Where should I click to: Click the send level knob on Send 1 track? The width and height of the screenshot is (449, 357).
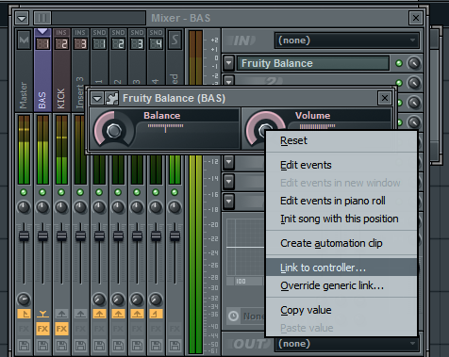pyautogui.click(x=99, y=300)
